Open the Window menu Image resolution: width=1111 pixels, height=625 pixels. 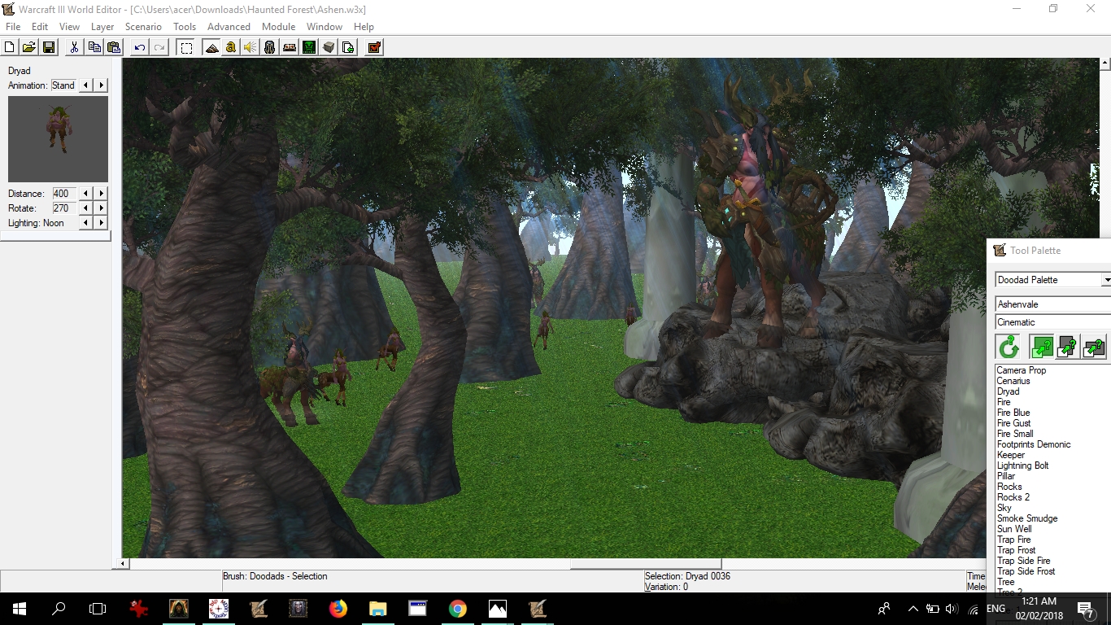(x=324, y=27)
